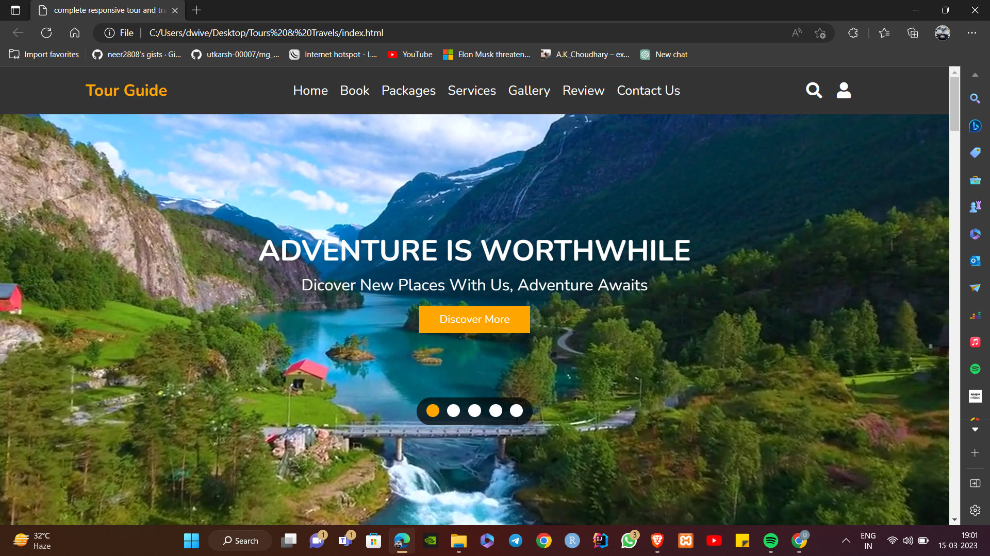Open Spotify icon in Edge sidebar
990x556 pixels.
(x=975, y=369)
